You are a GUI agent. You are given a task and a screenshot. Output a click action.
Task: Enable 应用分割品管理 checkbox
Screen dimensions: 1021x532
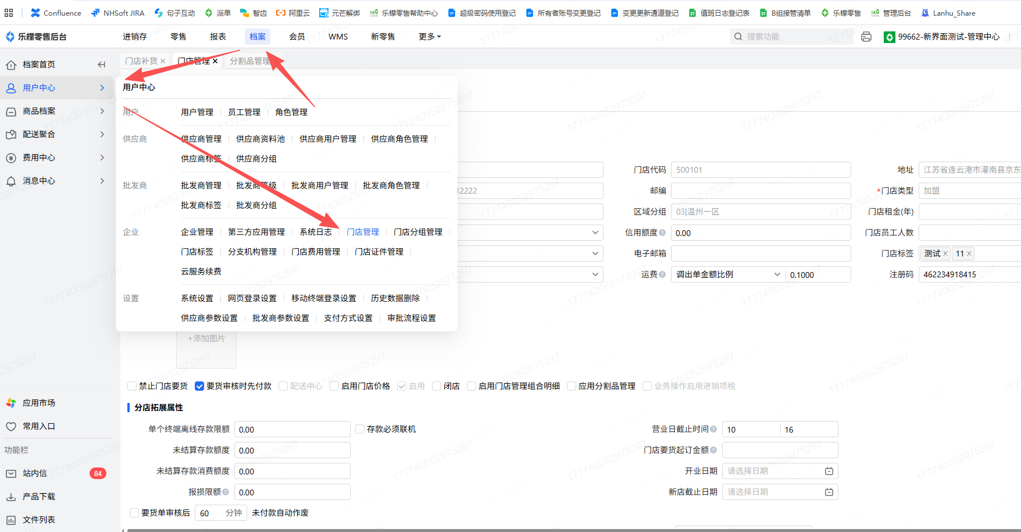[572, 386]
